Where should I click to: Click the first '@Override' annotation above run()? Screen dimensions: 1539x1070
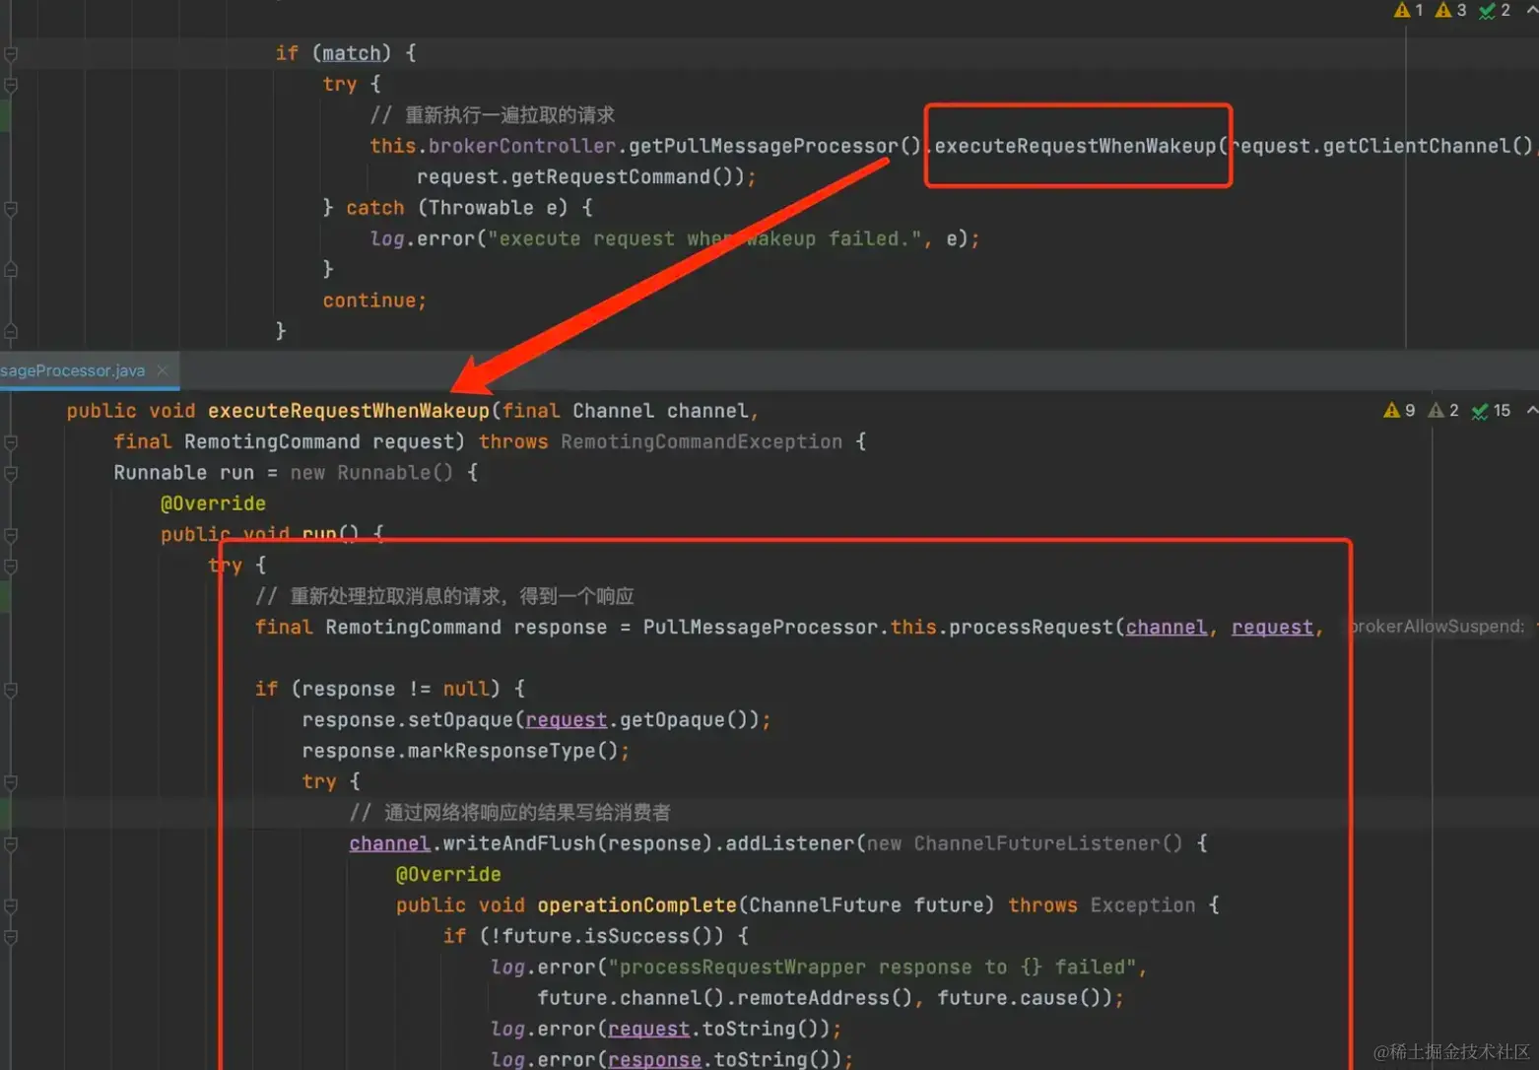[x=213, y=503]
